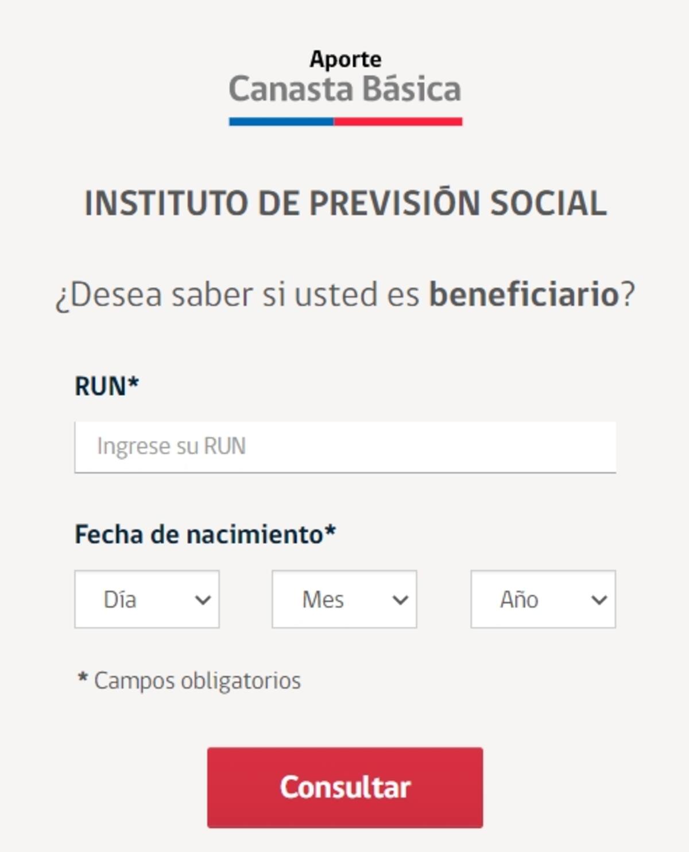Click the "Campos obligatorios" note text
Screen dimensions: 689x852
(197, 681)
